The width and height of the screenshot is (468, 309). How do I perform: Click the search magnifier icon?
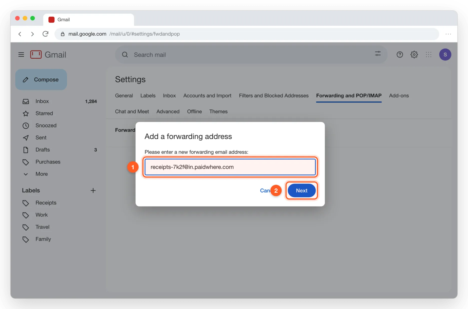[x=125, y=54]
